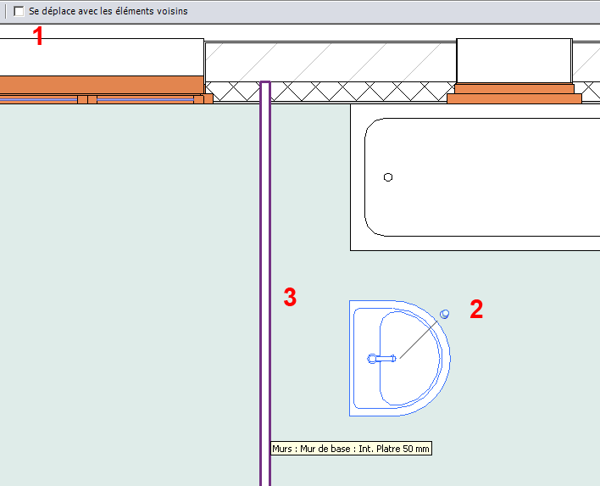Click the 'Murs : Mur de base' tooltip
The image size is (600, 486).
pyautogui.click(x=352, y=449)
